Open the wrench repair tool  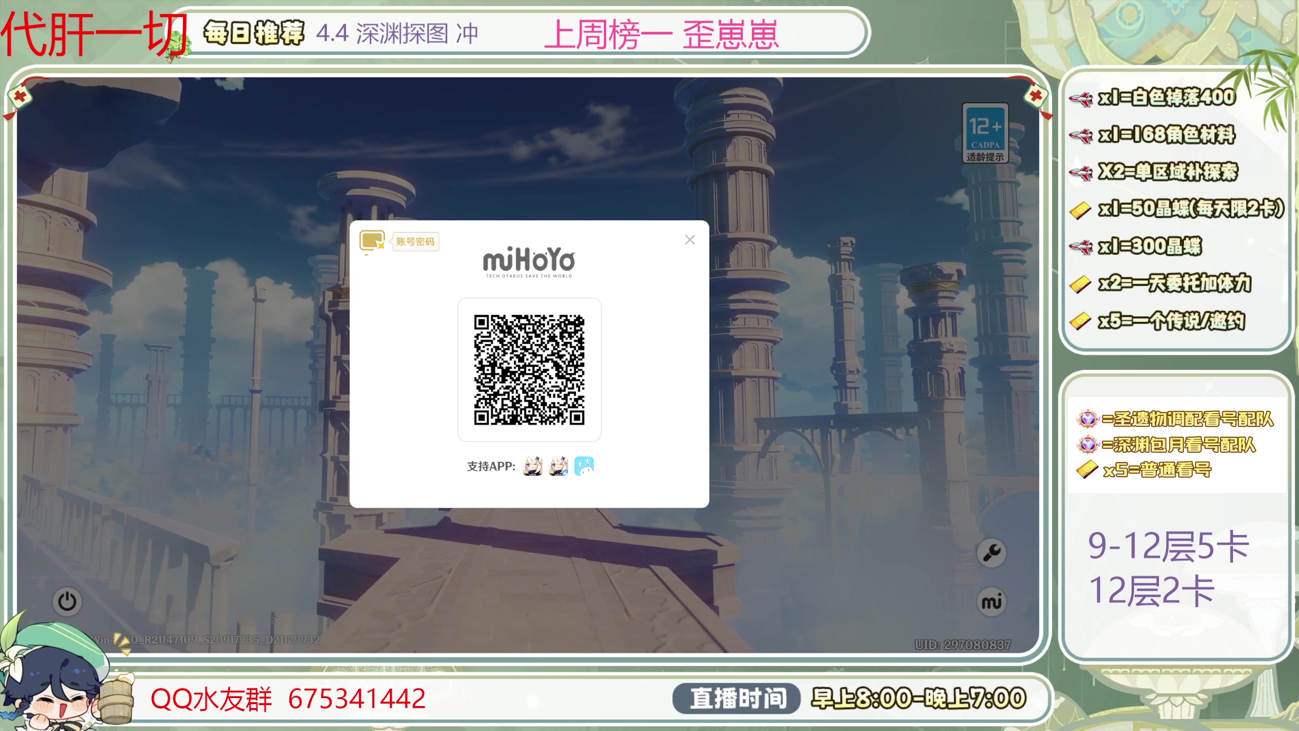992,553
